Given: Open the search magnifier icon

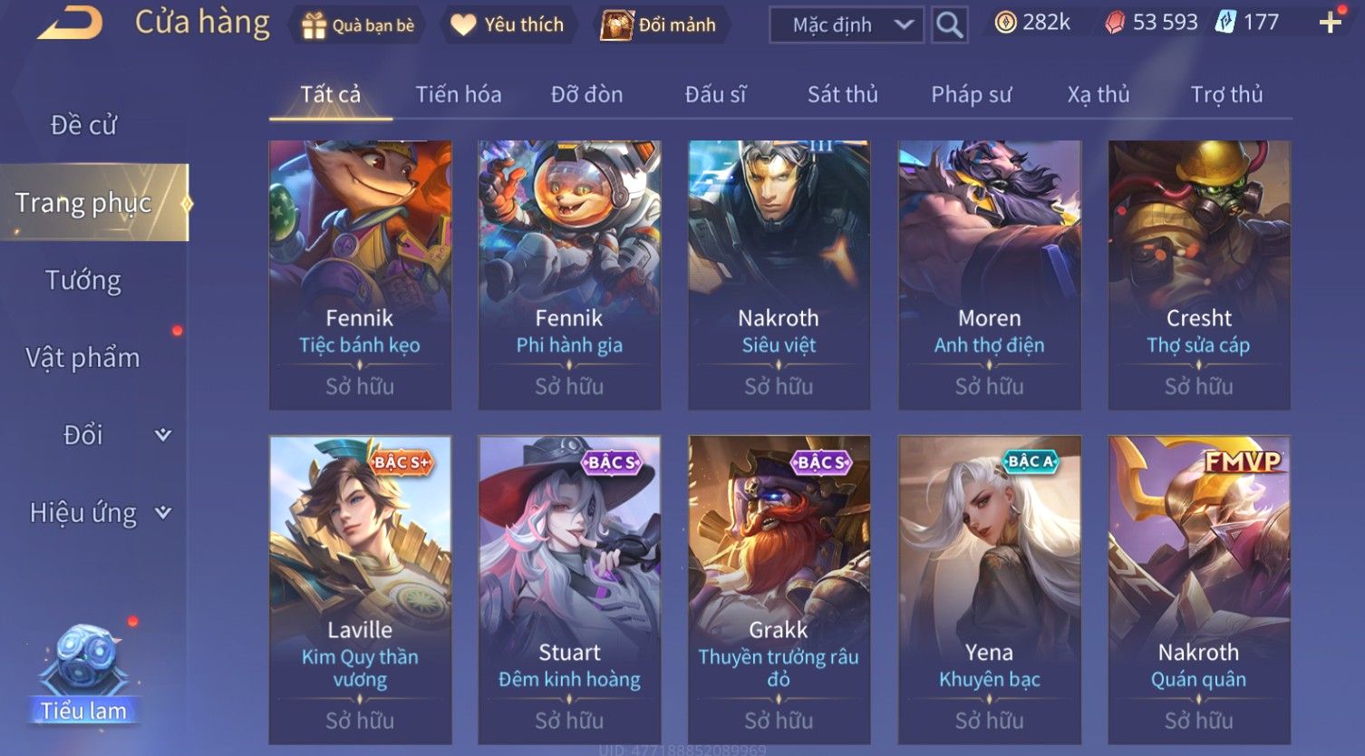Looking at the screenshot, I should coord(949,24).
